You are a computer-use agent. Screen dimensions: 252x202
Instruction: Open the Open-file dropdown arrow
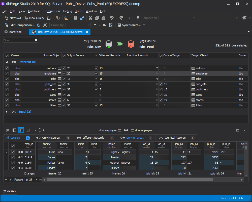pos(71,18)
